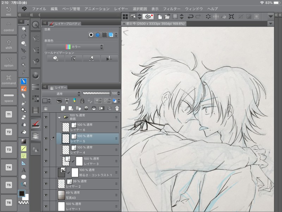Hide the 写真43 layer
The width and height of the screenshot is (282, 212).
point(46,195)
